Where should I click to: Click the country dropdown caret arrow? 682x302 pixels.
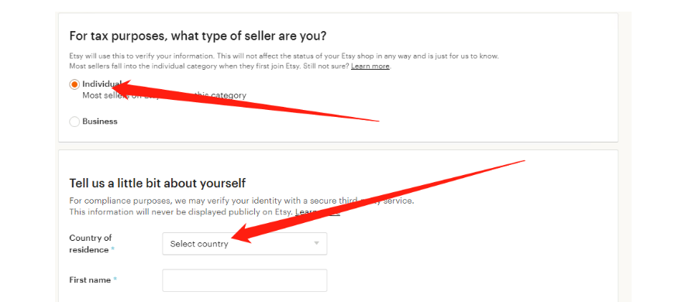pos(317,243)
